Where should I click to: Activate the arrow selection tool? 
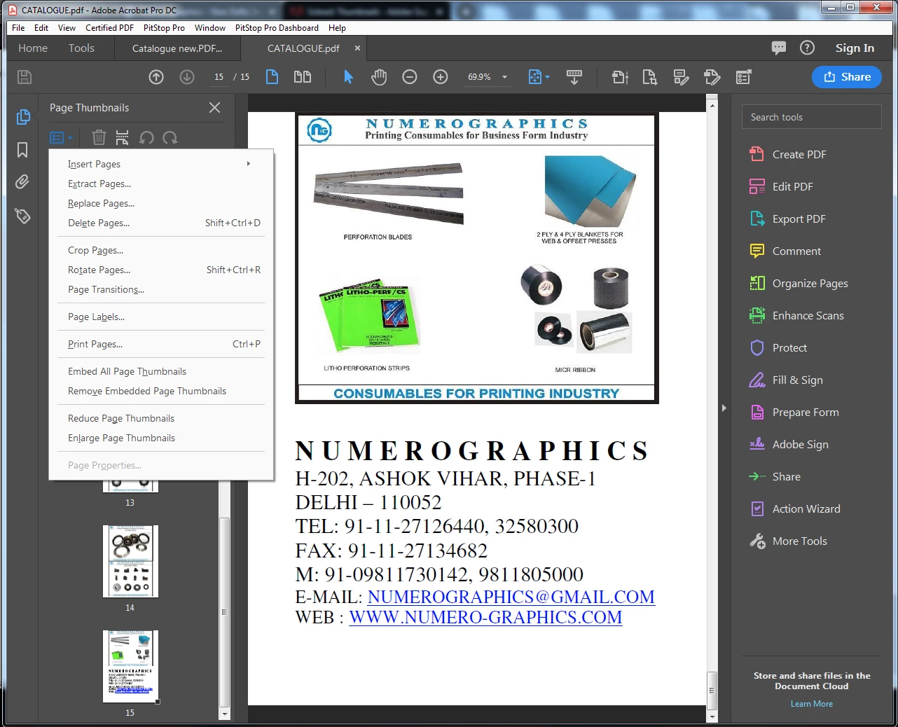click(x=348, y=77)
